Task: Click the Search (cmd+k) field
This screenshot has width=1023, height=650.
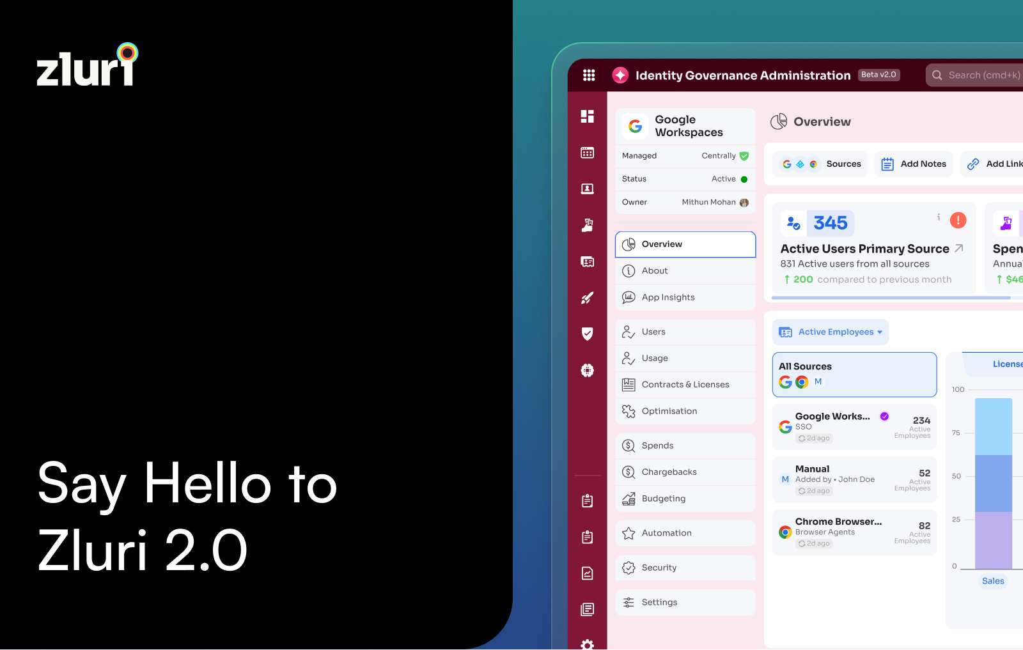Action: 974,75
